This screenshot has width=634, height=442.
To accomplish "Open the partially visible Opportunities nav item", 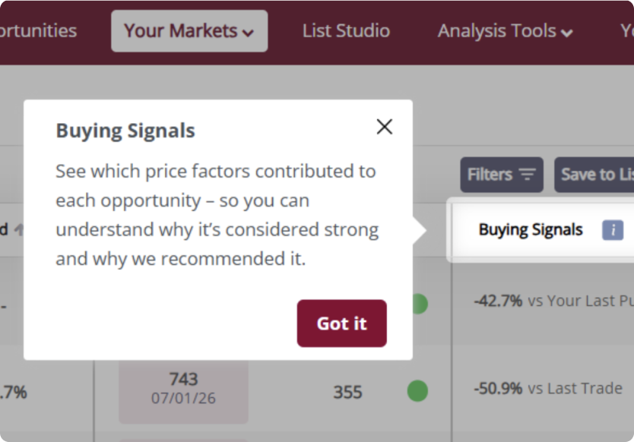I will [38, 31].
